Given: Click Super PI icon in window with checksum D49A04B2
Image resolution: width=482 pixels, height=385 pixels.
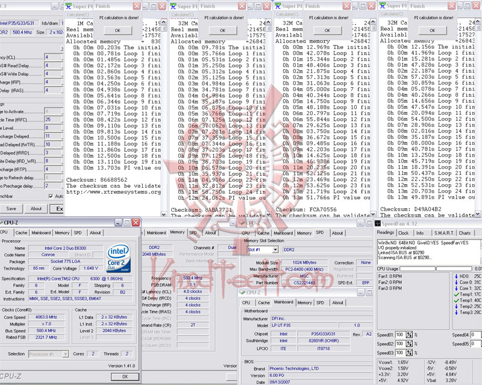Looking at the screenshot, I should pos(383,6).
